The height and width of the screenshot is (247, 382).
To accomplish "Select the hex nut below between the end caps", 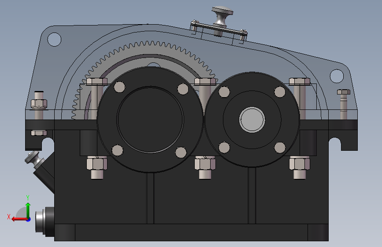I will 205,163.
